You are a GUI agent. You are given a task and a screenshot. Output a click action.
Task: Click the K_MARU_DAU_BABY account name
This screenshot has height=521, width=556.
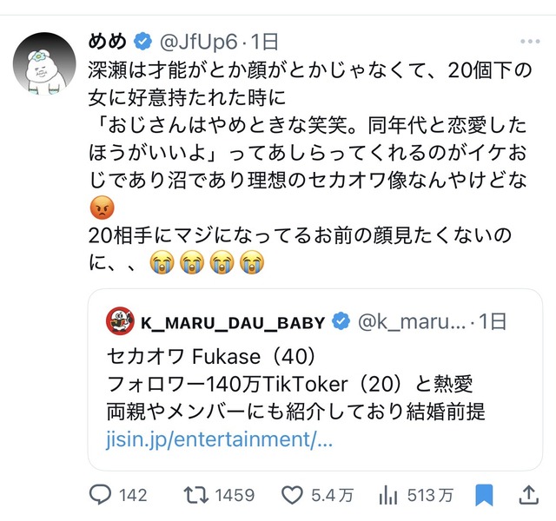coord(233,323)
